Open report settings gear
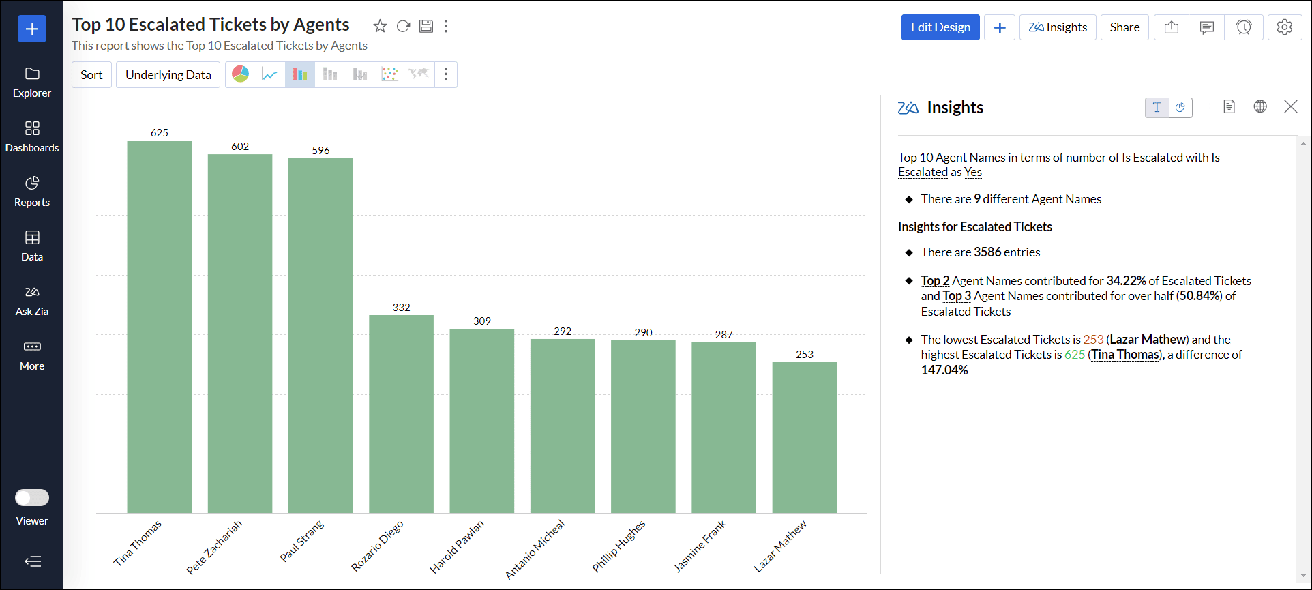This screenshot has width=1312, height=590. (1284, 27)
